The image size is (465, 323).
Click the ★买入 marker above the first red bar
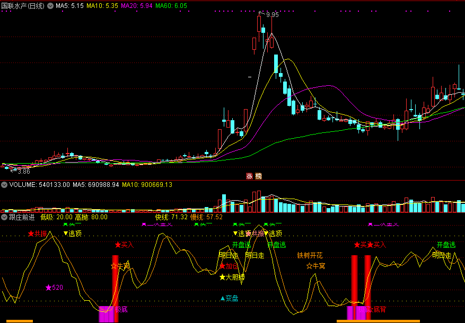[124, 245]
